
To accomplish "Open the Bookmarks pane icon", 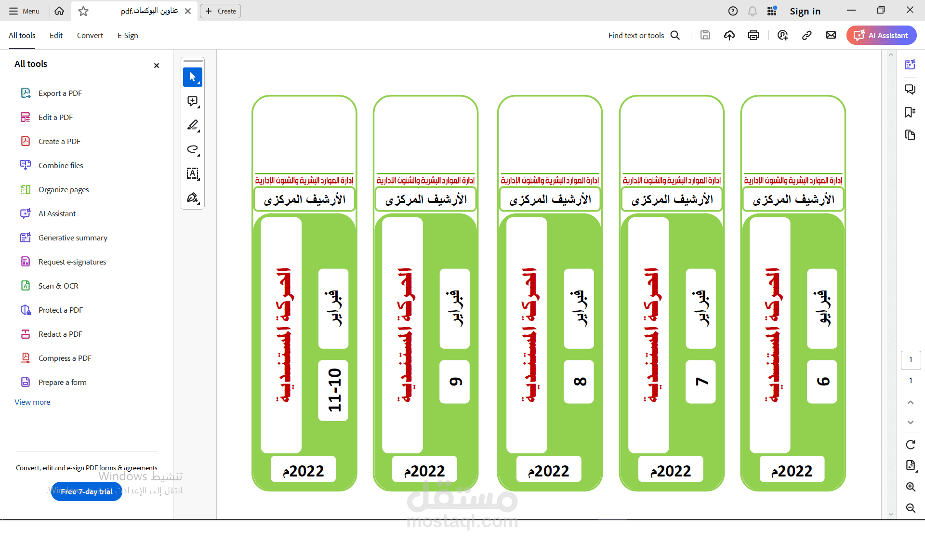I will pos(910,112).
